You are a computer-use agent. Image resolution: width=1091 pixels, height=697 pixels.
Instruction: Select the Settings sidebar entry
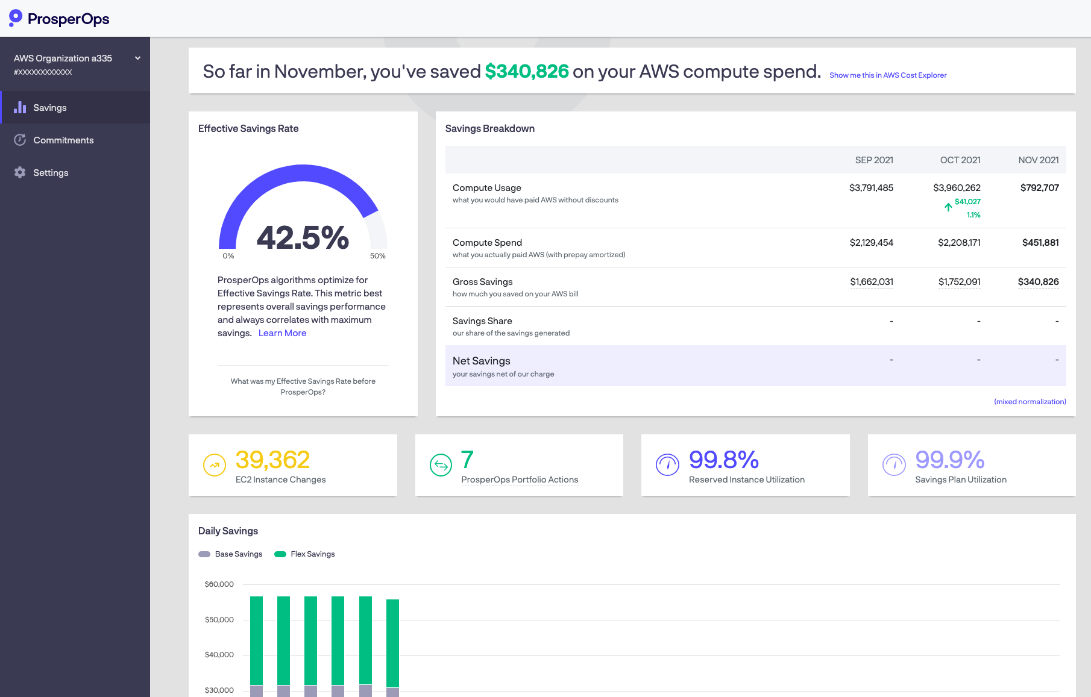[x=51, y=172]
